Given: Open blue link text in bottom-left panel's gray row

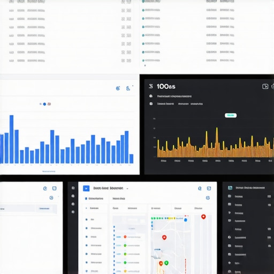Looking at the screenshot, I should [44, 208].
